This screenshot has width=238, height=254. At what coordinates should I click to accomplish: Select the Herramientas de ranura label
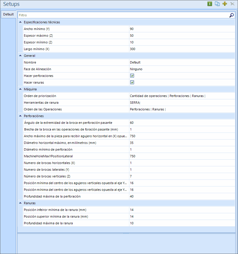(x=41, y=103)
